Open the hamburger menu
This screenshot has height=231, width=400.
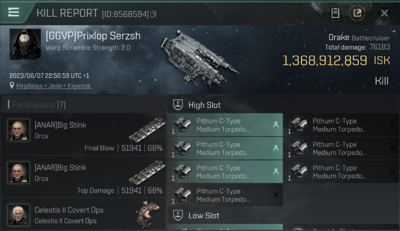pyautogui.click(x=14, y=12)
